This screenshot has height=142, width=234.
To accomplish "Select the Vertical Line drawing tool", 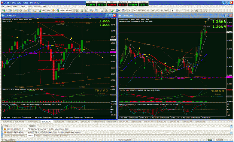I will click(183, 10).
